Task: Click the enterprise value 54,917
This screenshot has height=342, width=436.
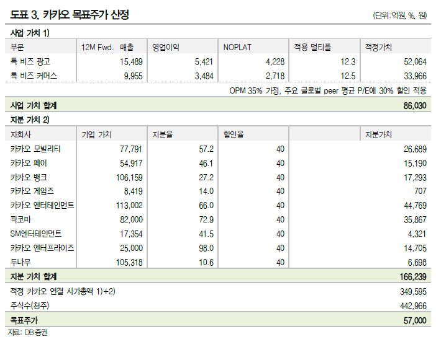Action: point(131,164)
